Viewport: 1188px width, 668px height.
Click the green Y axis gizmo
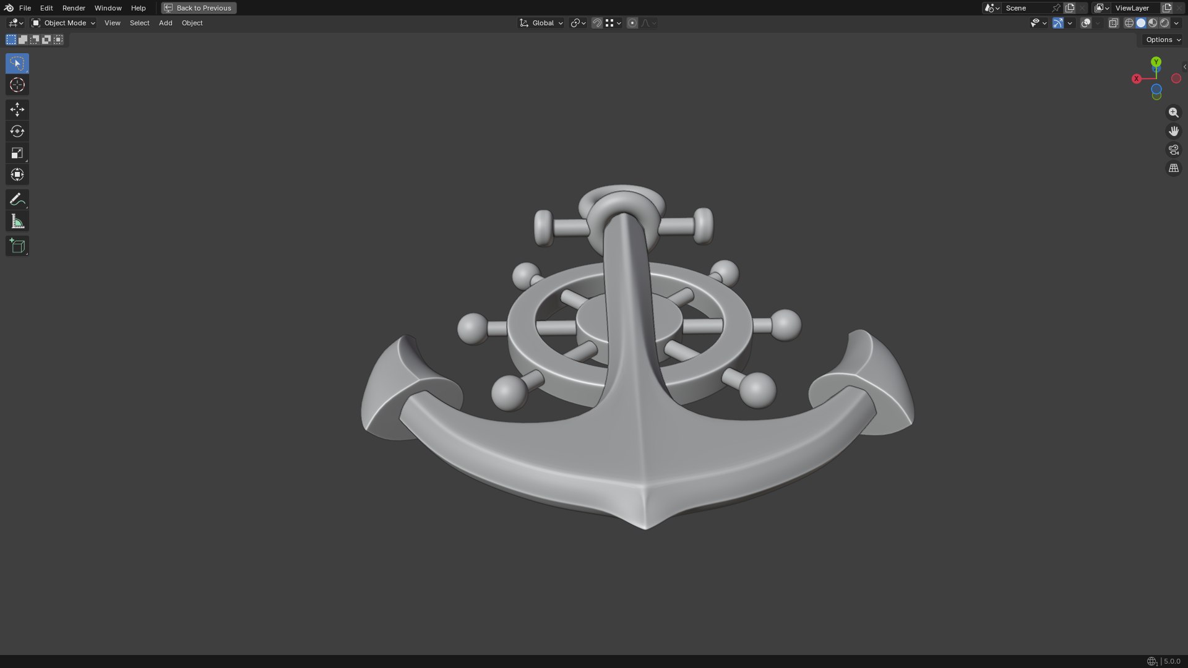tap(1156, 62)
